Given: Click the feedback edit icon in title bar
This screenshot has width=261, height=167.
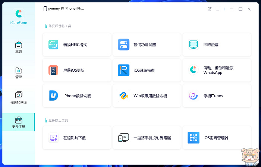Looking at the screenshot, I should click(x=210, y=9).
